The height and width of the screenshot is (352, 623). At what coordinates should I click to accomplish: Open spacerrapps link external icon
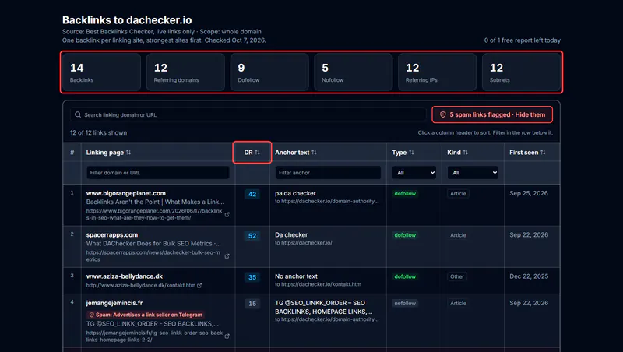point(227,256)
